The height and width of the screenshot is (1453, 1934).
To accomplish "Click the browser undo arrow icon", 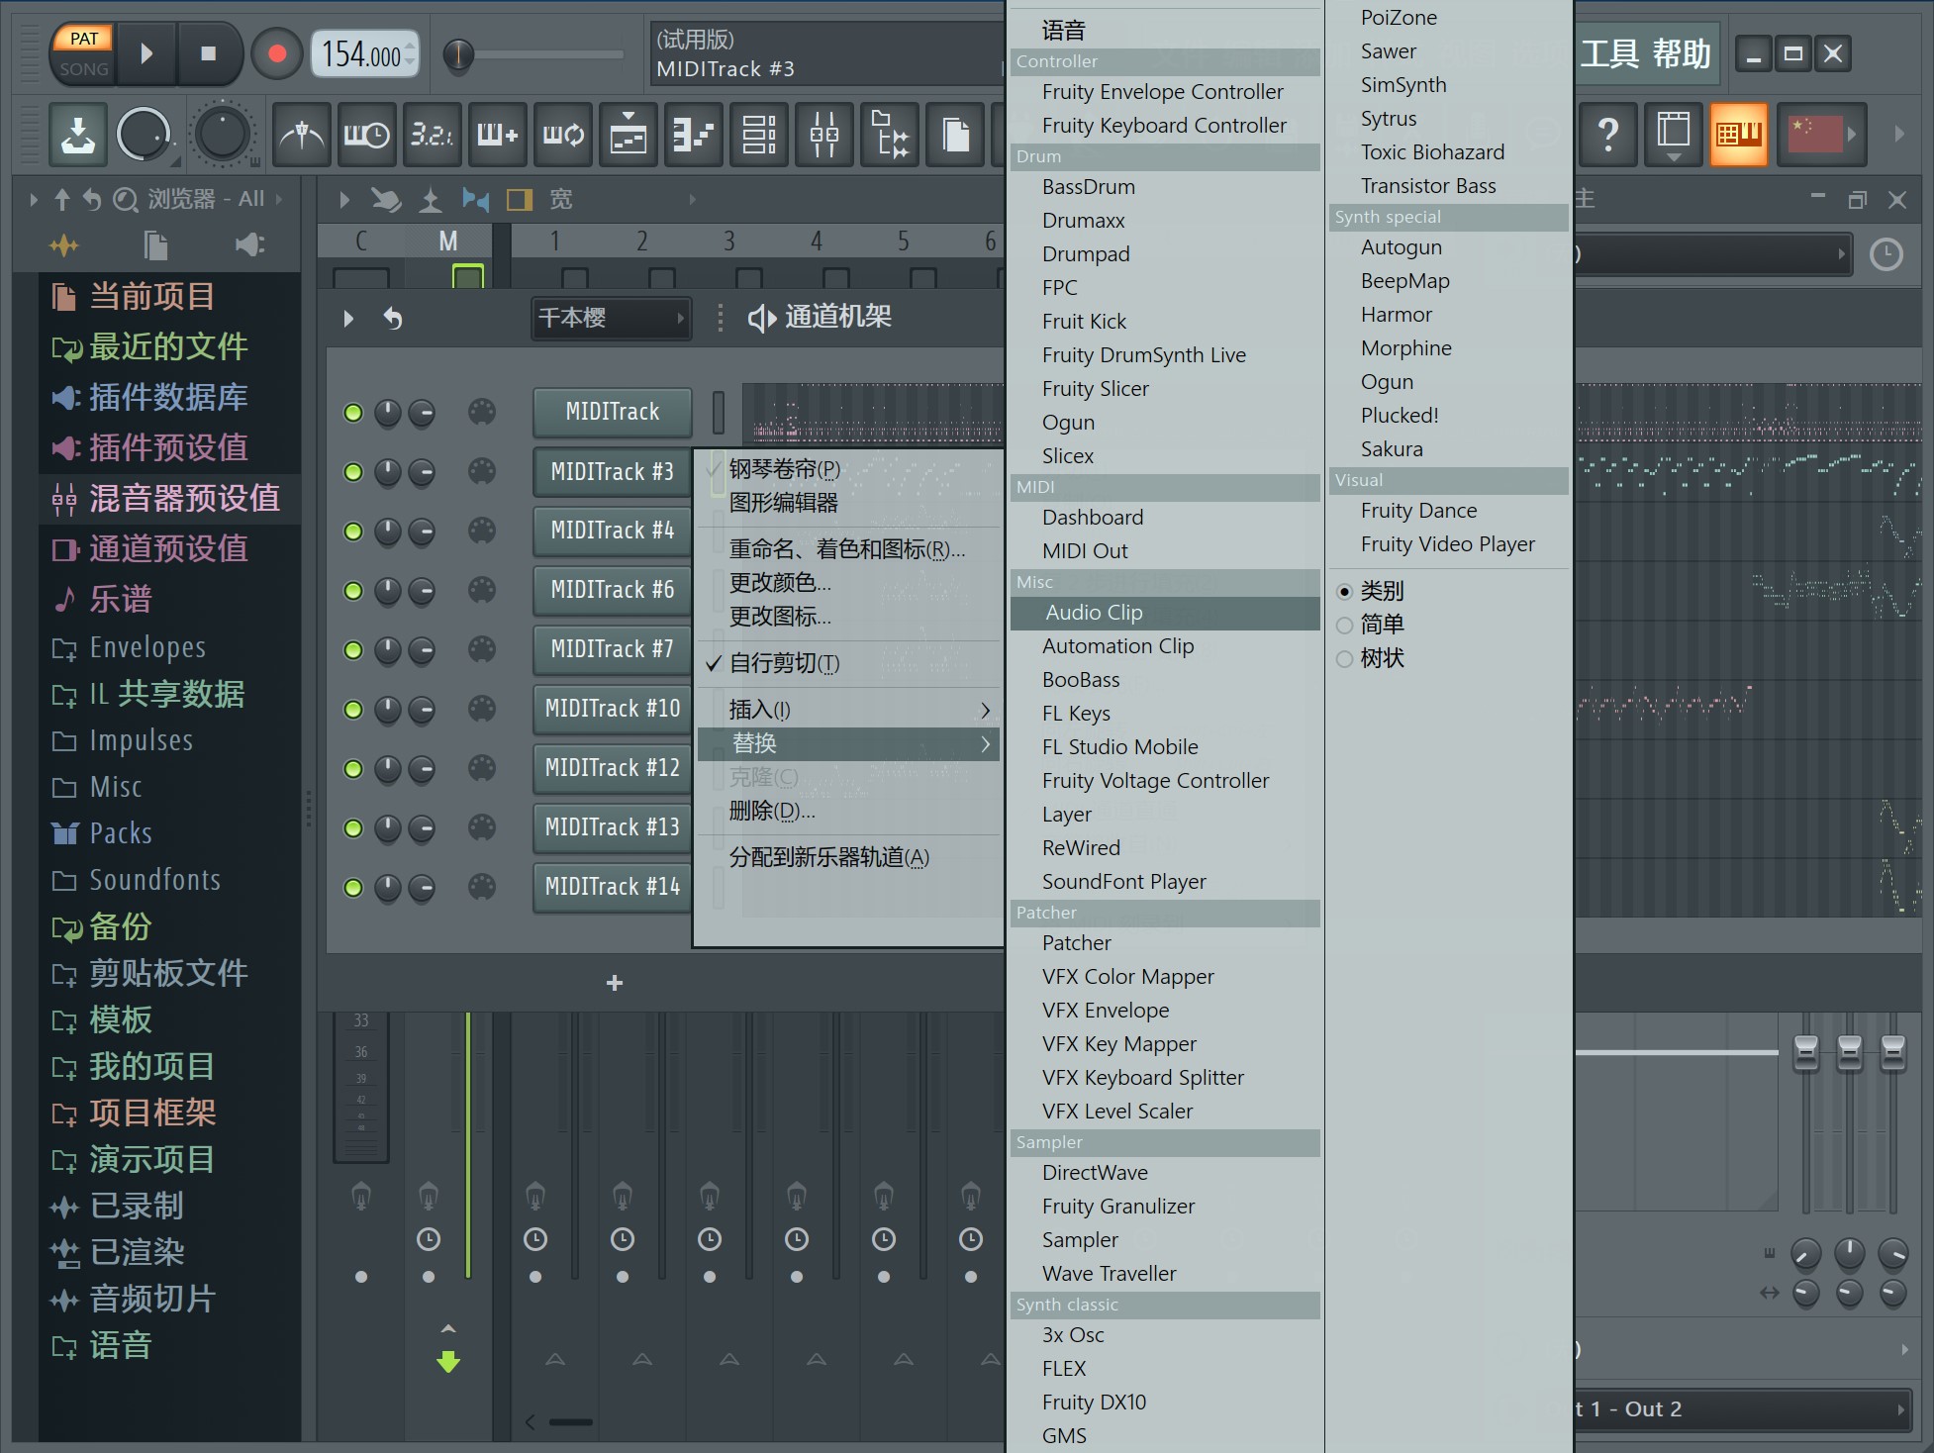I will [x=92, y=200].
